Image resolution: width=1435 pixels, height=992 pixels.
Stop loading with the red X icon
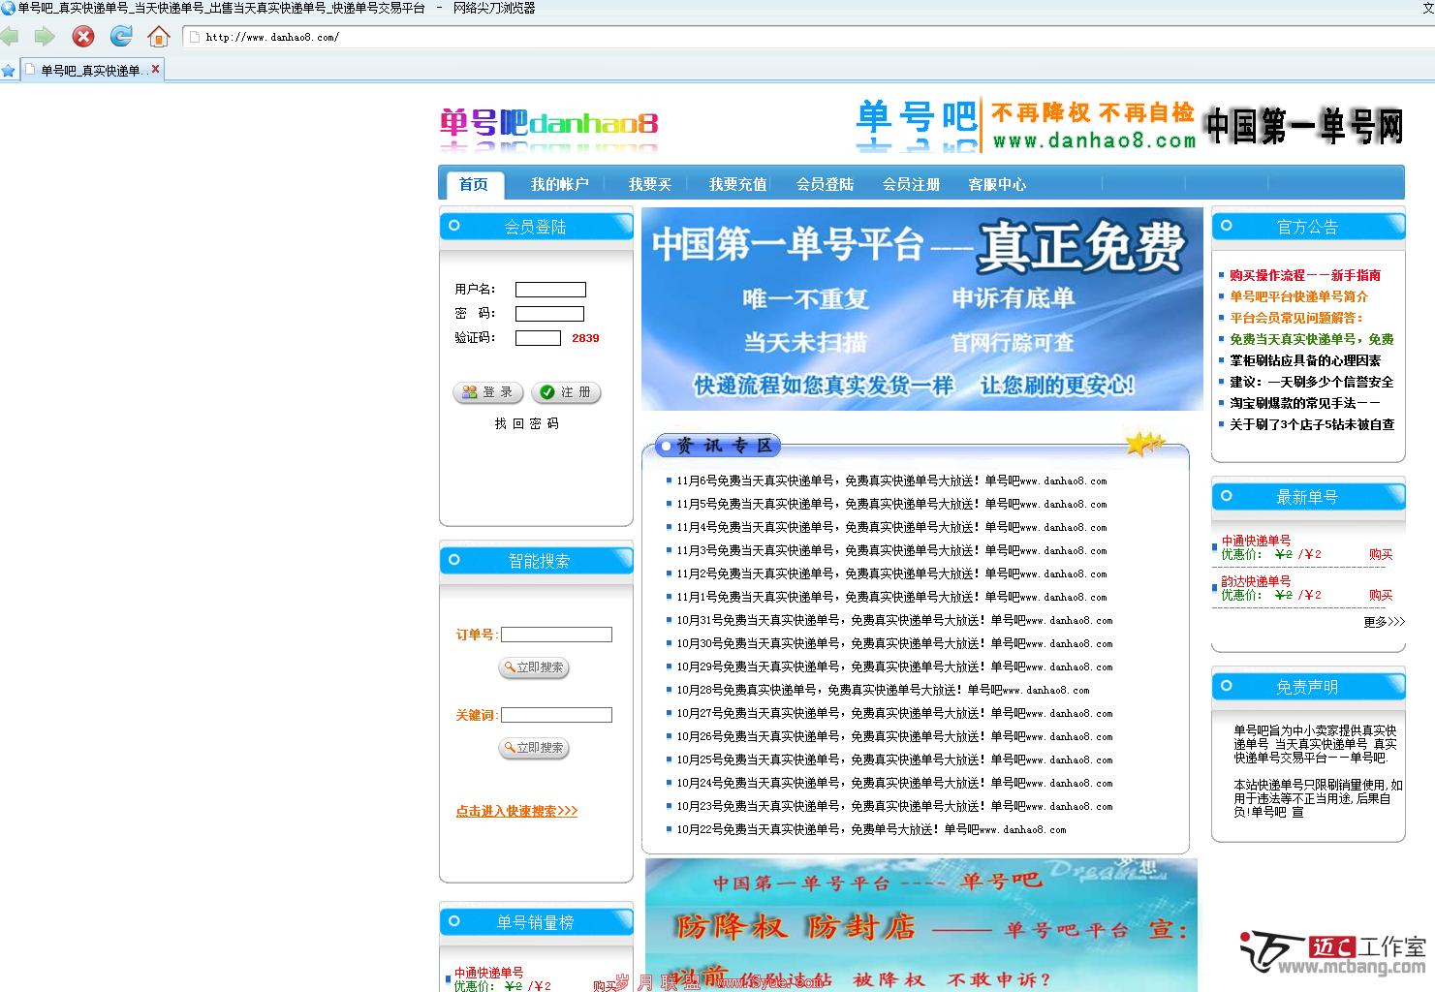(83, 37)
